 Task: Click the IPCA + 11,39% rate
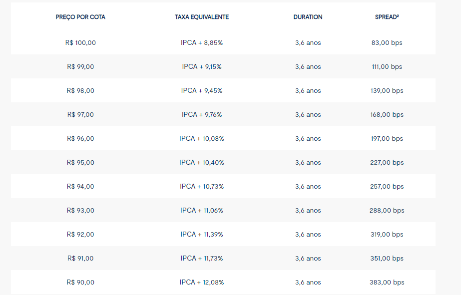tap(202, 234)
